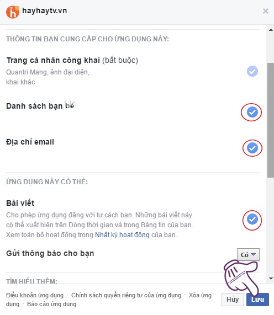
Task: Click the Báo cáo ứng dụng link
Action: click(x=51, y=304)
